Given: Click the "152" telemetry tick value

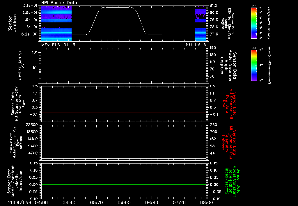Looking at the screenshot, I should coord(213,139).
